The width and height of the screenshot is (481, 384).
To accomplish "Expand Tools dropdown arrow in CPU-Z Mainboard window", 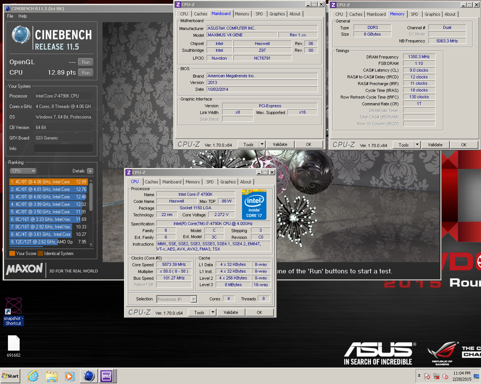I will click(x=262, y=144).
